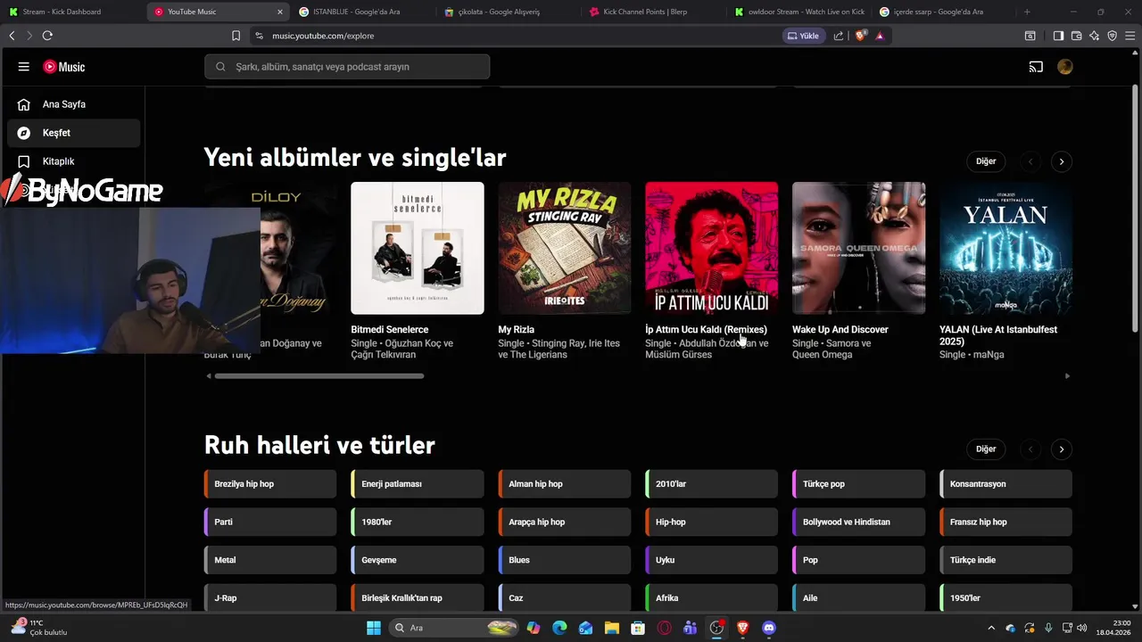Open the Türkçe indie genre
This screenshot has width=1142, height=642.
click(x=1005, y=560)
